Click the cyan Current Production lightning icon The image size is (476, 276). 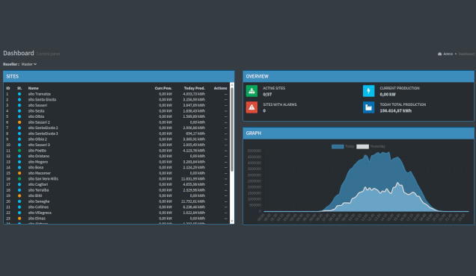[368, 91]
